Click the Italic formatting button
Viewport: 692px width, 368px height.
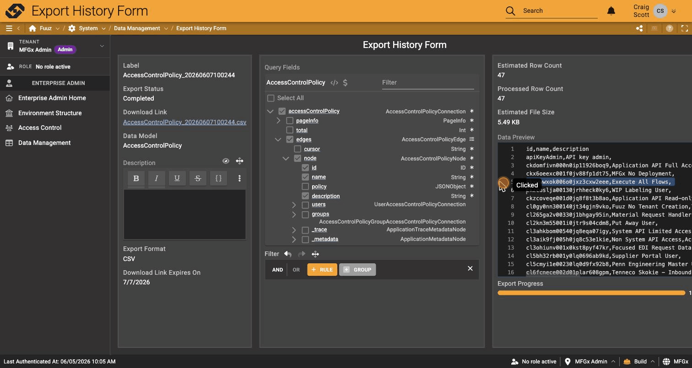157,178
